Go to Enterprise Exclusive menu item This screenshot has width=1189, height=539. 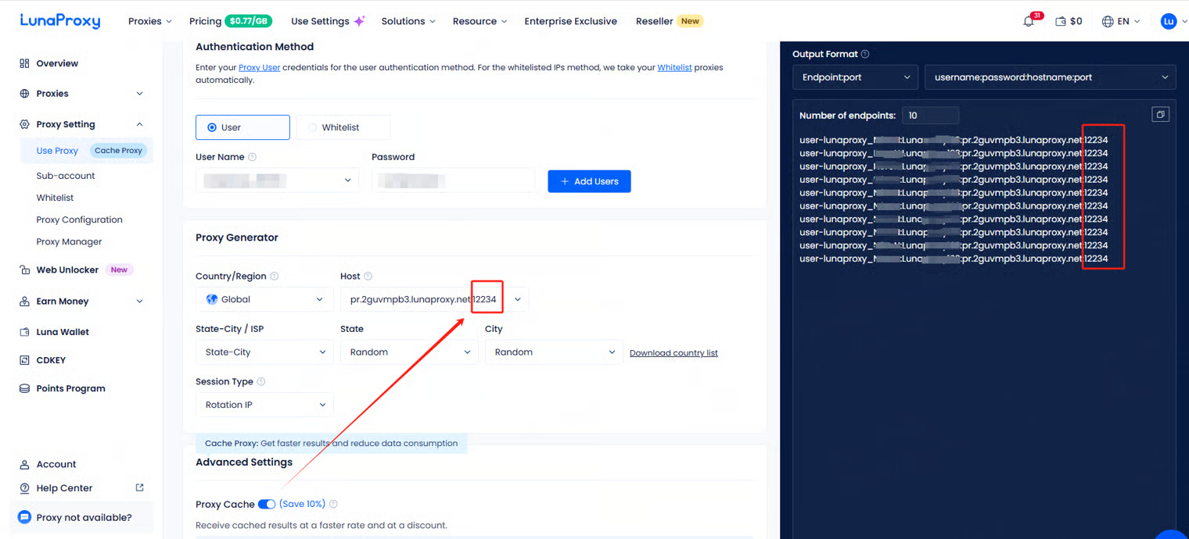(x=570, y=21)
